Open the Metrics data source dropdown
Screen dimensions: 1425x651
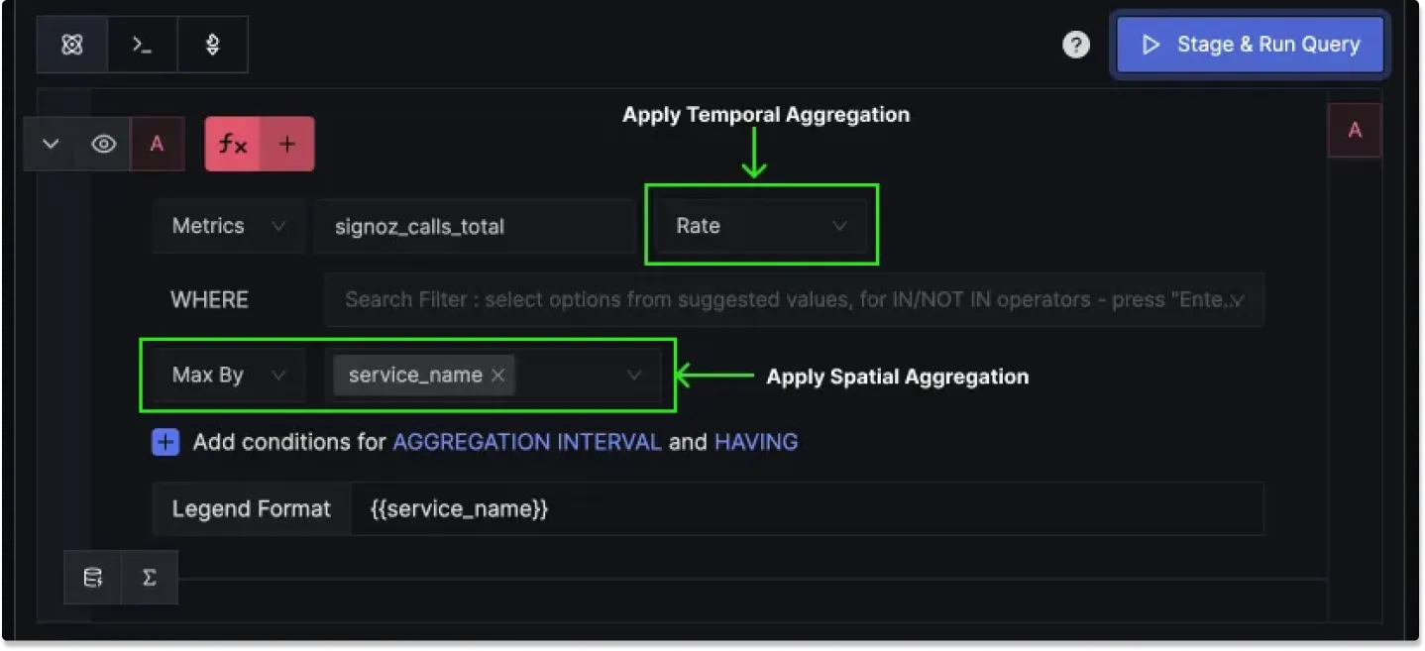tap(229, 226)
